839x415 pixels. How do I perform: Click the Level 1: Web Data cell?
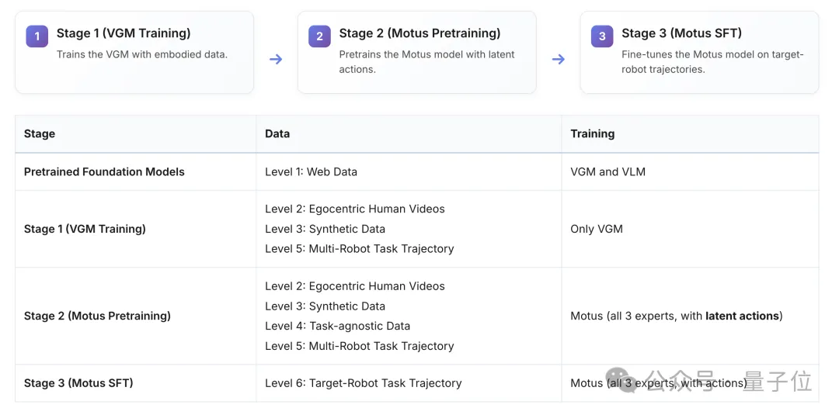pyautogui.click(x=311, y=171)
